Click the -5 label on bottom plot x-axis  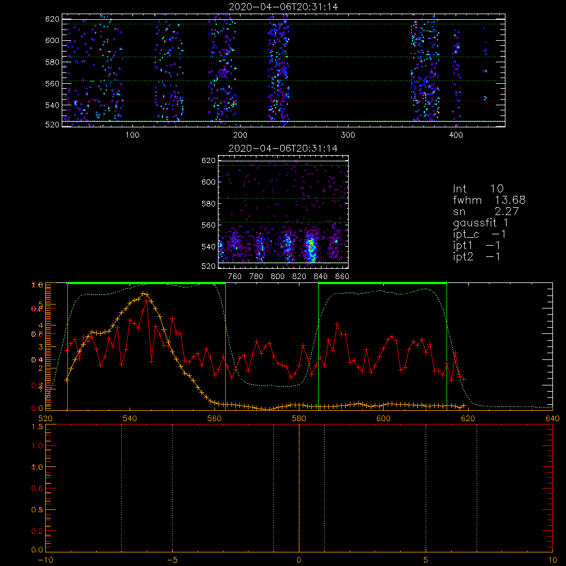173,560
